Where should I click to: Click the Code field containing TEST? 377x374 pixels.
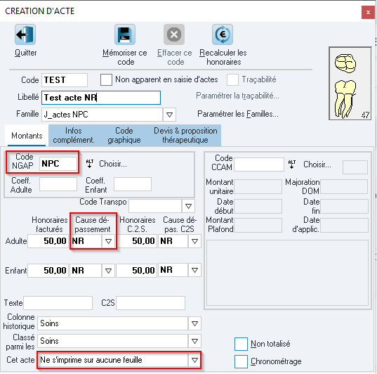tap(65, 80)
